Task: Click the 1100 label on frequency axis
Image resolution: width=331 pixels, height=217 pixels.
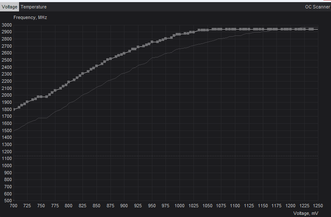Action: (7, 158)
